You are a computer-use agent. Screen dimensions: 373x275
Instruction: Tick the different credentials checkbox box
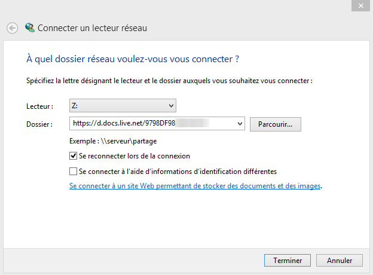click(x=74, y=172)
